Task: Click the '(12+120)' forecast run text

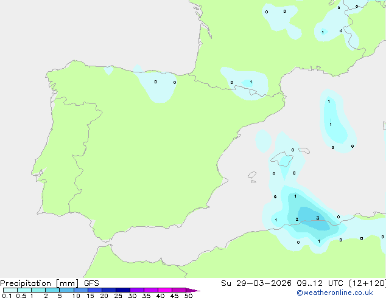Action: [367, 283]
